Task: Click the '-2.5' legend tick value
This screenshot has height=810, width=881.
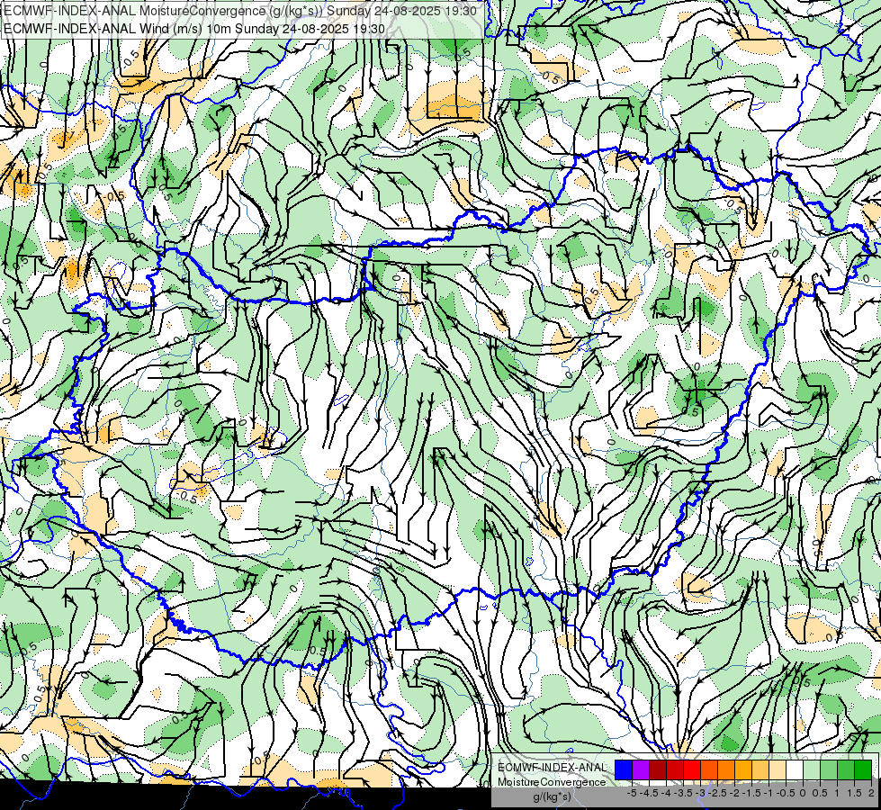Action: click(x=717, y=793)
